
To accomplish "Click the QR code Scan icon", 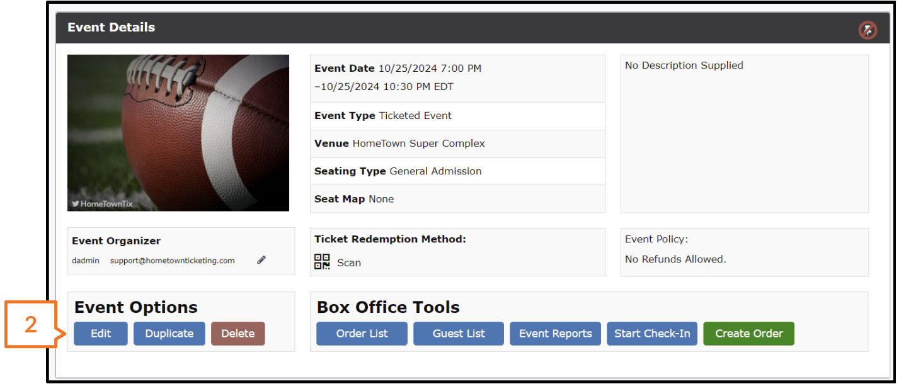I will click(x=322, y=262).
